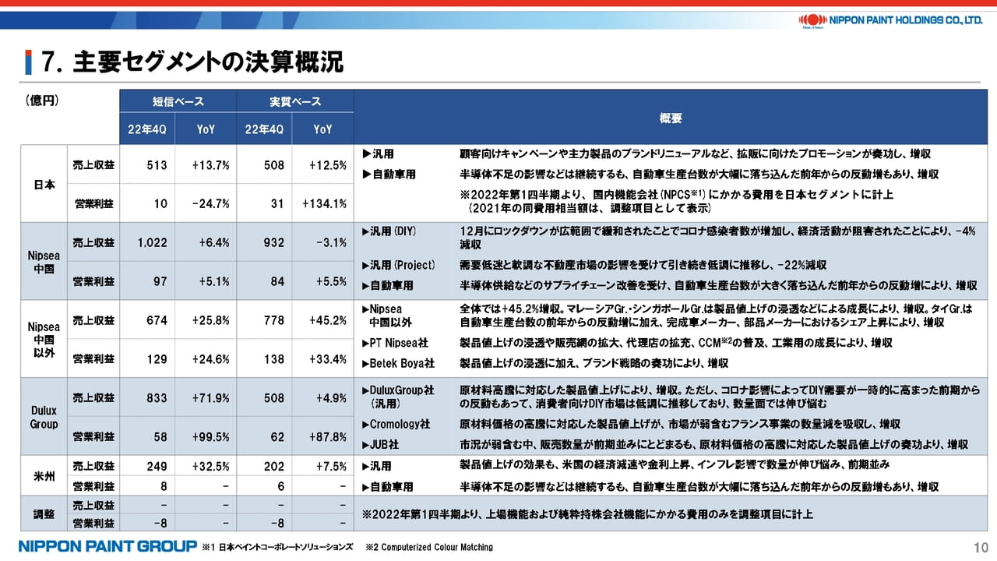Viewport: 997px width, 561px height.
Task: Select the 778 revenue cell
Action: click(x=264, y=319)
